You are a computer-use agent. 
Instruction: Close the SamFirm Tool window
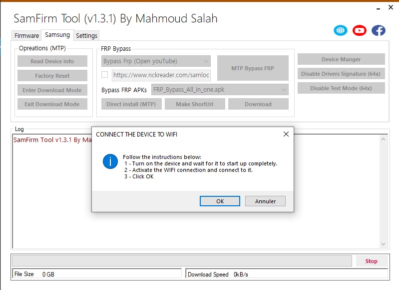(391, 7)
